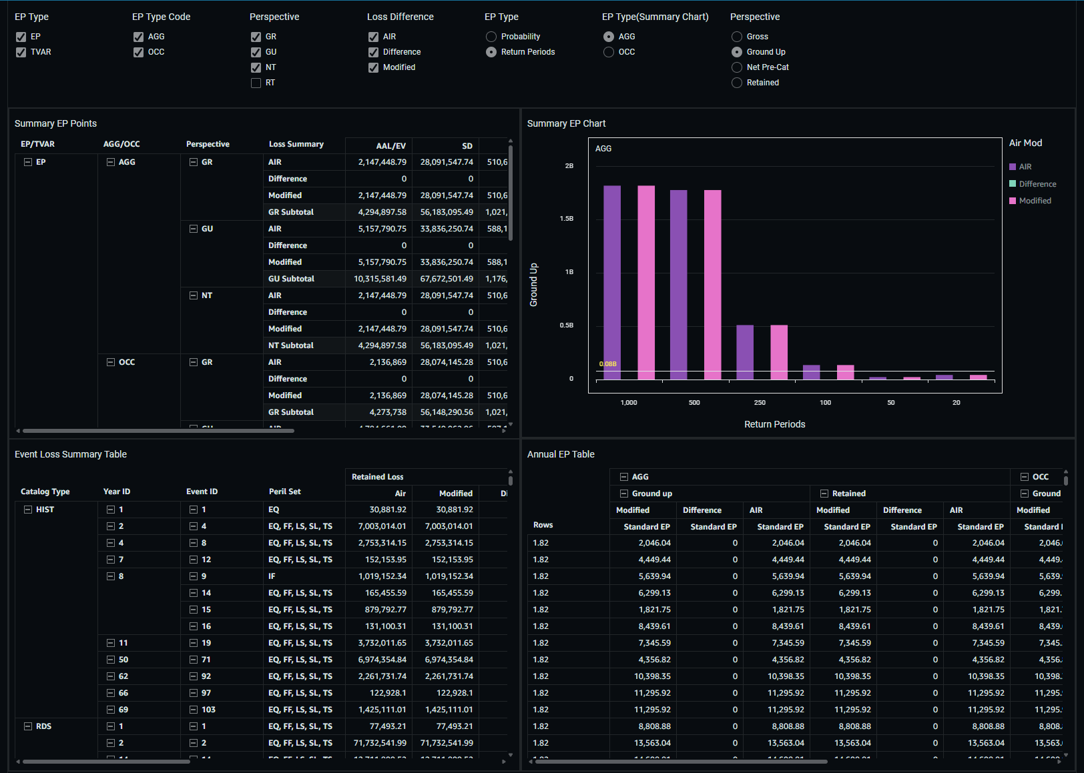The width and height of the screenshot is (1084, 773).
Task: Collapse the EP row in Summary EP Points
Action: 28,162
